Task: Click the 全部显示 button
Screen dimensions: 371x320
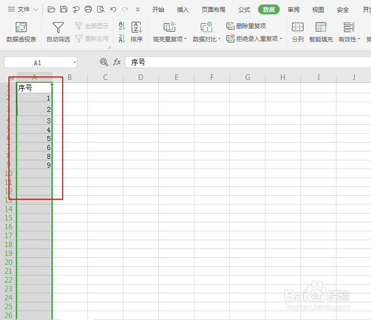Action: coord(92,26)
